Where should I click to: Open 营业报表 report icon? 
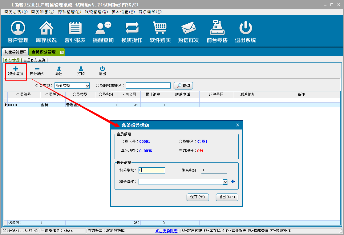pyautogui.click(x=75, y=32)
